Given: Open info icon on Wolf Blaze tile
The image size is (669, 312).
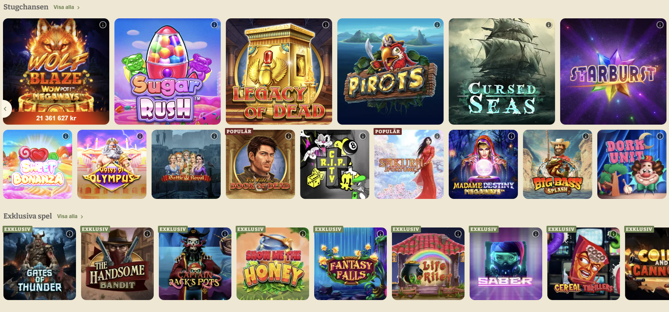Looking at the screenshot, I should pos(102,25).
